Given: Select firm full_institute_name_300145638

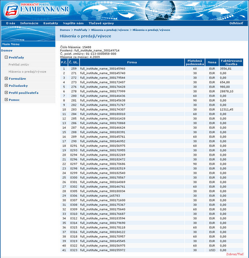Looking at the screenshot, I should click(102, 101).
